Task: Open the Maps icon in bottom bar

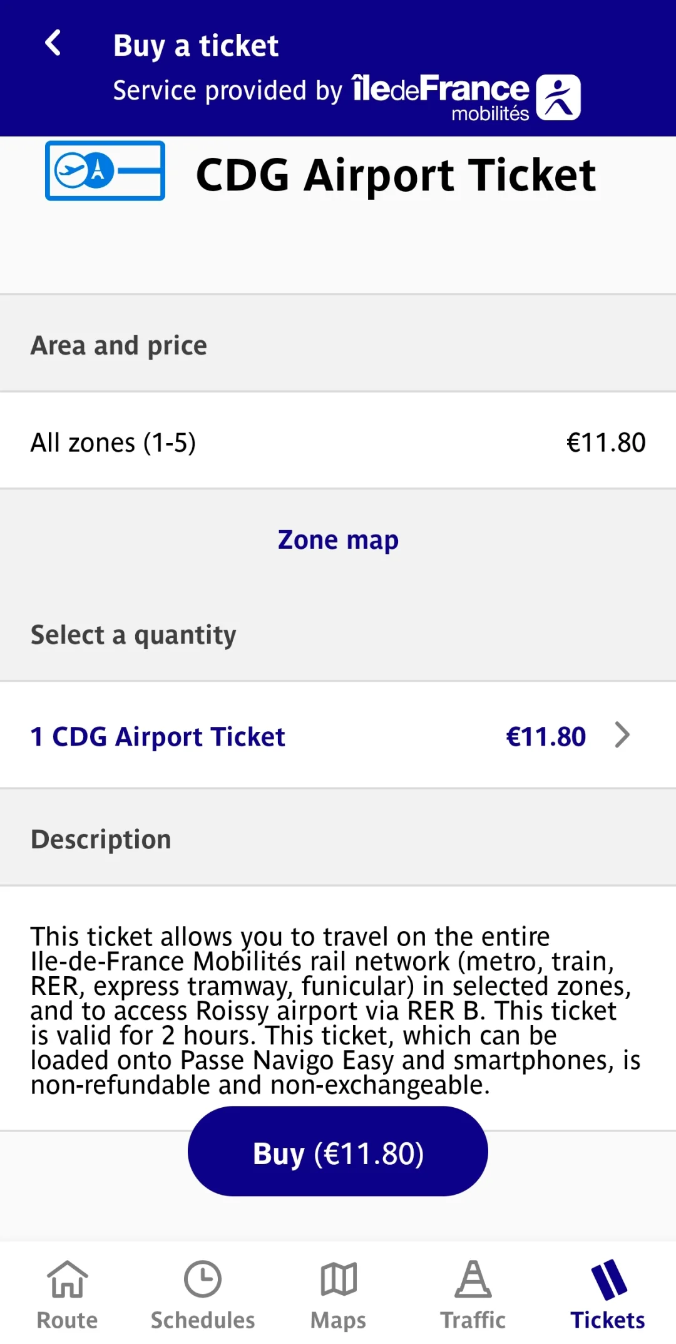Action: 338,1279
